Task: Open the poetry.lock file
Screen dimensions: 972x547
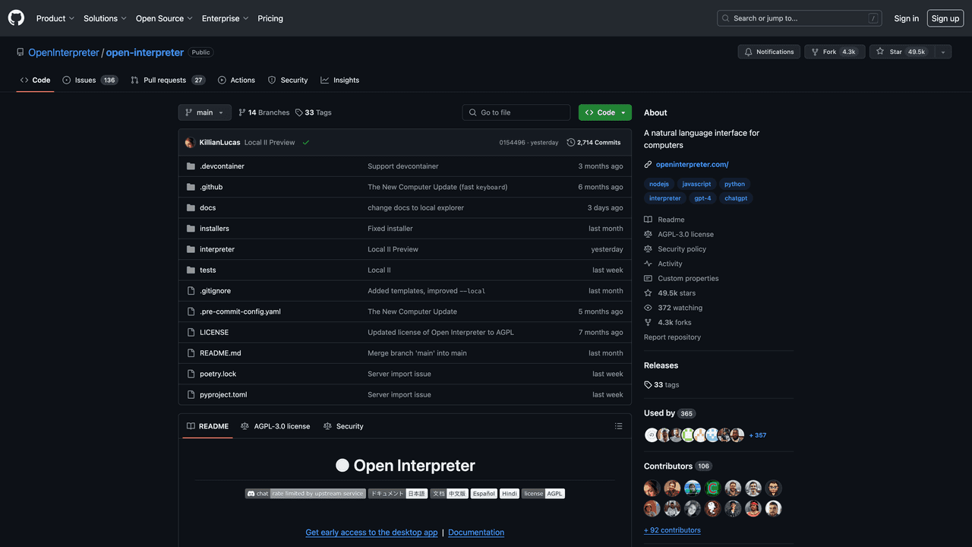Action: click(x=218, y=374)
